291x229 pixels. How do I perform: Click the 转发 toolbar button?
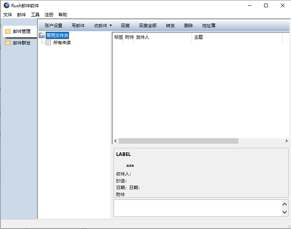pos(170,25)
